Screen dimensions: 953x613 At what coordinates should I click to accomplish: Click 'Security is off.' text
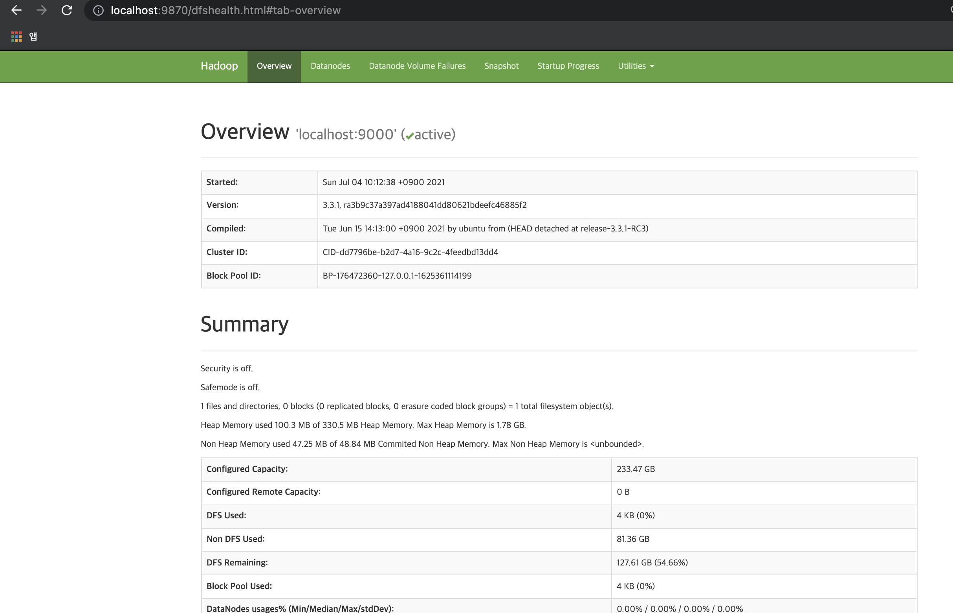227,369
